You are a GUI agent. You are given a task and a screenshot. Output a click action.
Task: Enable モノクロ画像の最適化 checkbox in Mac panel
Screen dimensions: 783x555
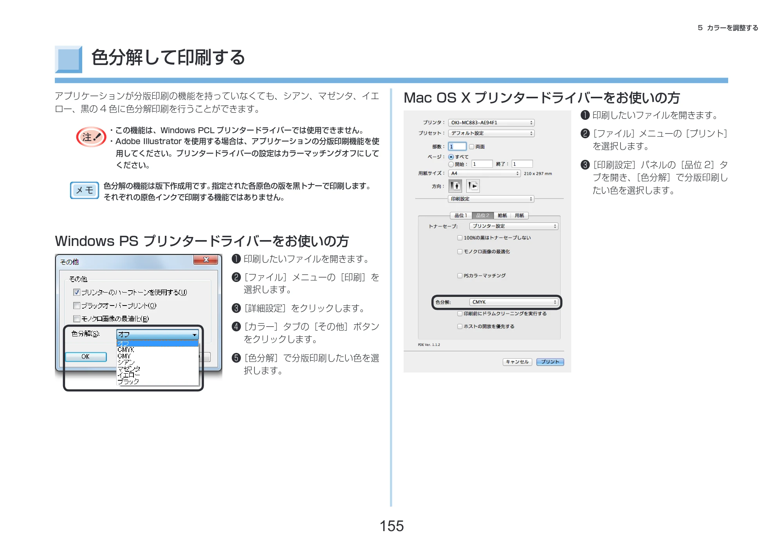tap(460, 251)
